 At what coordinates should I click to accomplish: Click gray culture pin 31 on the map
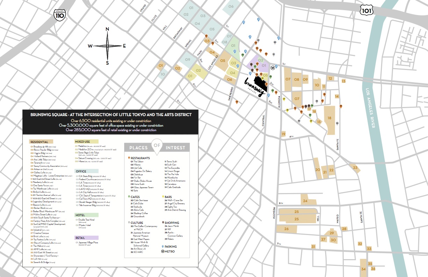(x=274, y=54)
